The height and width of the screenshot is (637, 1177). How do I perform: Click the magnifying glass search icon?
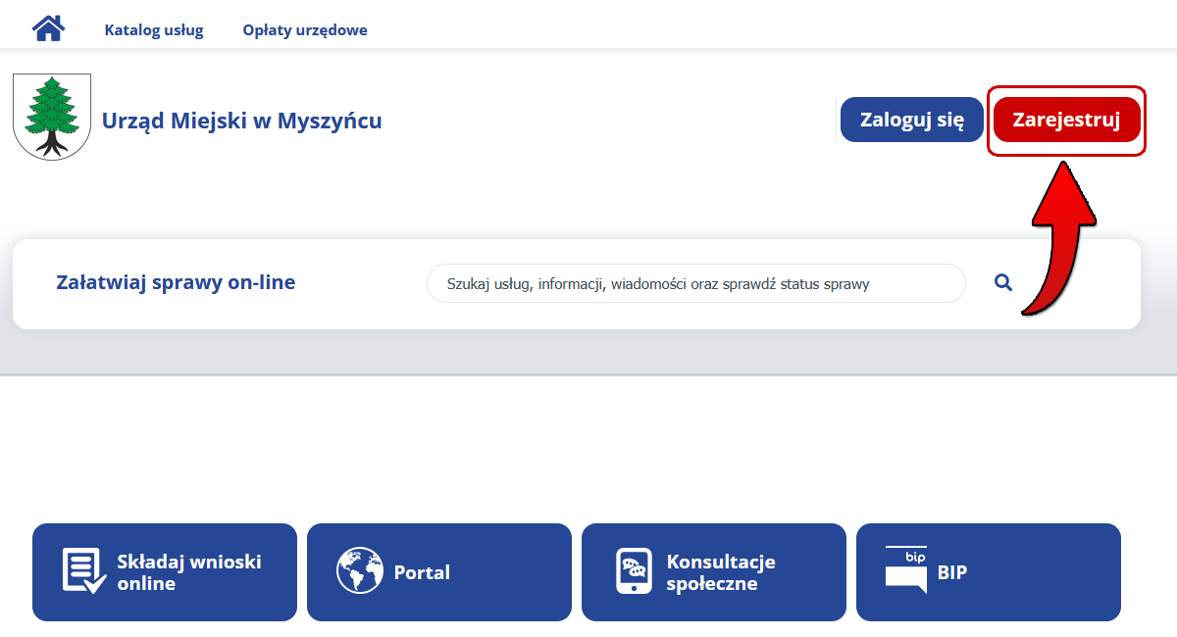[x=1002, y=282]
